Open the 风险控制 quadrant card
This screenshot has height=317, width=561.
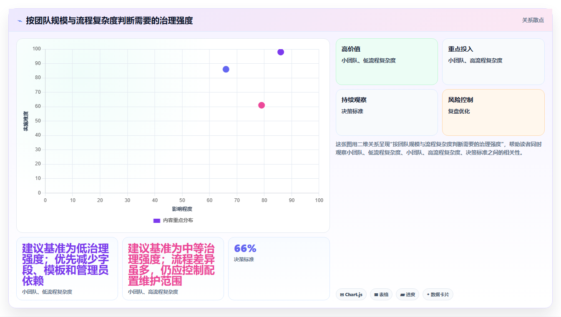click(x=493, y=112)
